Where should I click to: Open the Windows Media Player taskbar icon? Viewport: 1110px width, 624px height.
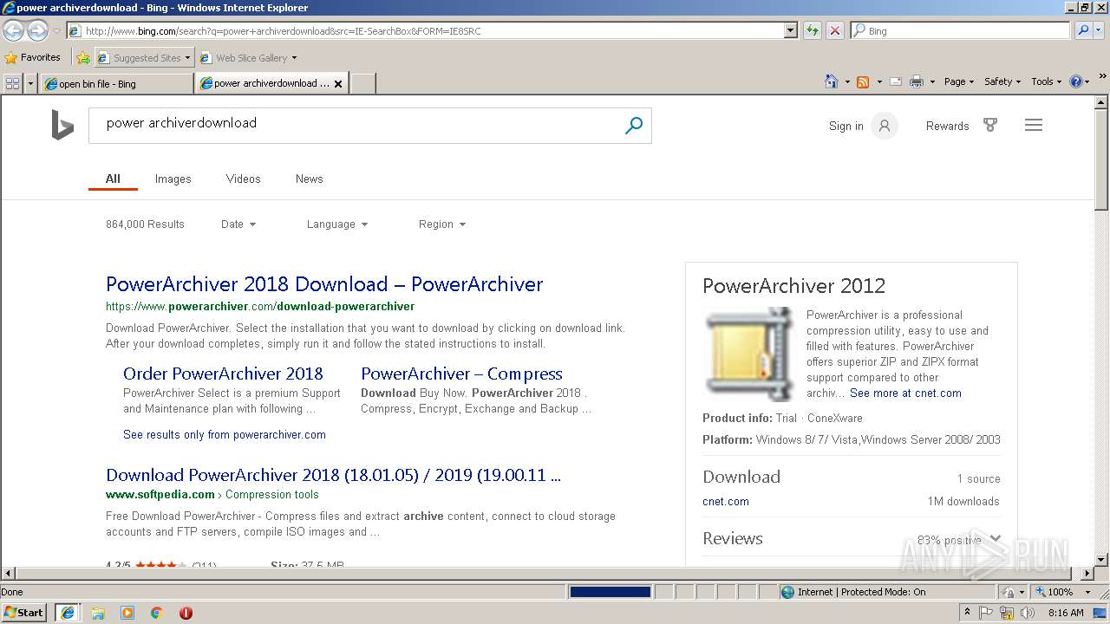(x=127, y=613)
